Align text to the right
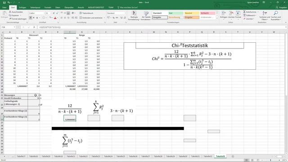288x162 pixels. coord(68,18)
